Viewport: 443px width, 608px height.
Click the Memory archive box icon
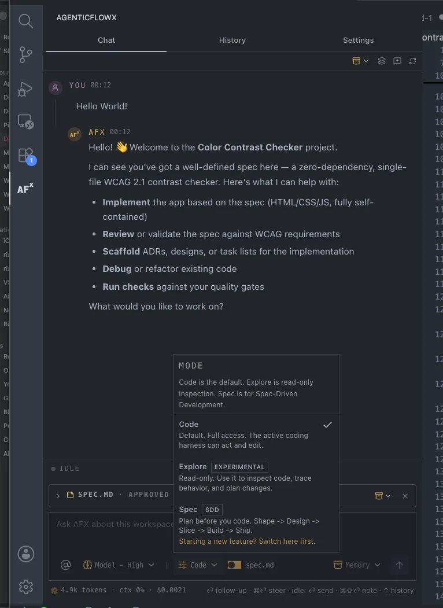click(338, 565)
